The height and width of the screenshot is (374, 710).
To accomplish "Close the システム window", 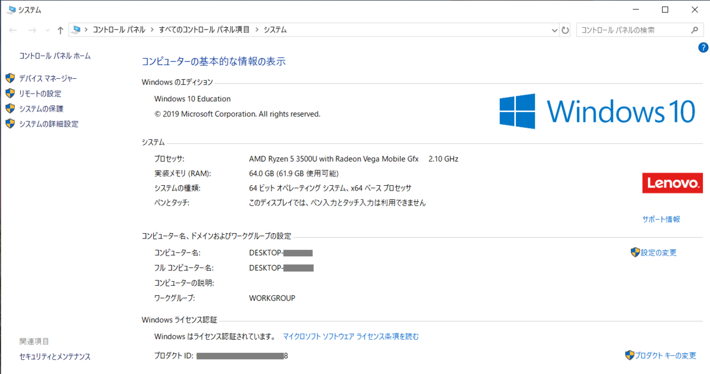I will coord(694,9).
